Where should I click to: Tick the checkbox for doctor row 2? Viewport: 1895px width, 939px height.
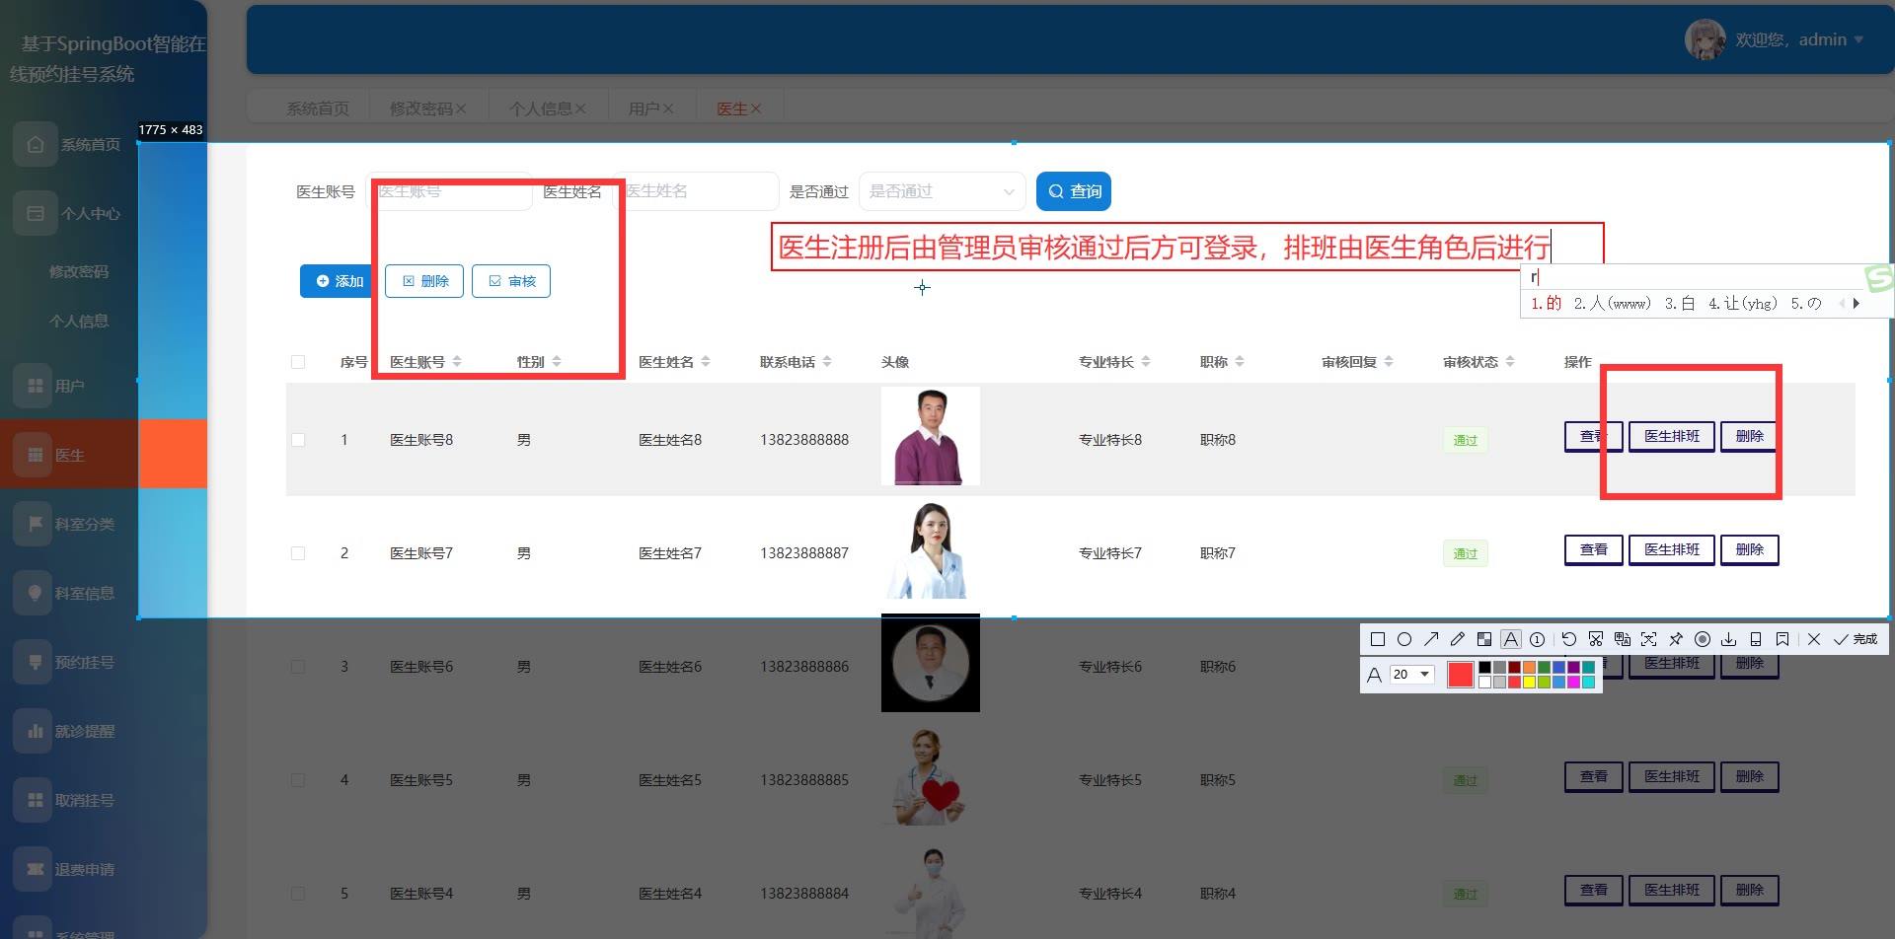coord(298,553)
